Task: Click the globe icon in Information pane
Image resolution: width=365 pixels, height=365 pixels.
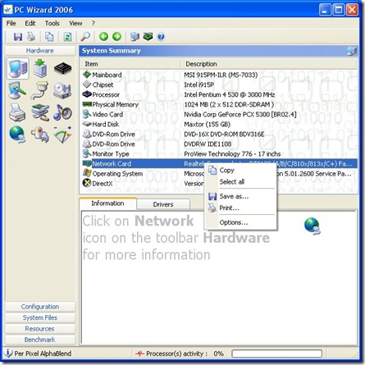Action: (x=312, y=226)
